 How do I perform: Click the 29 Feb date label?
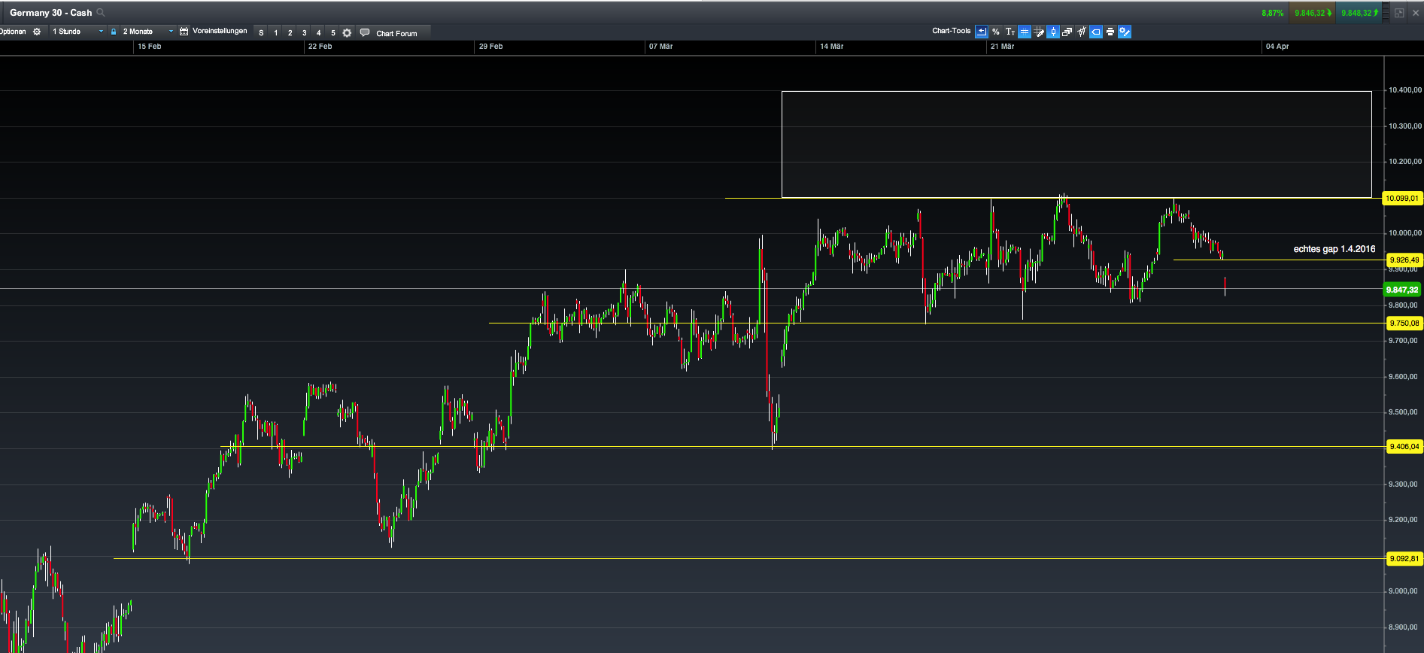490,47
